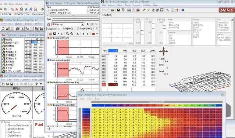Click the left arrow in Log Viewer toolbar
The width and height of the screenshot is (235, 138).
coord(83,34)
